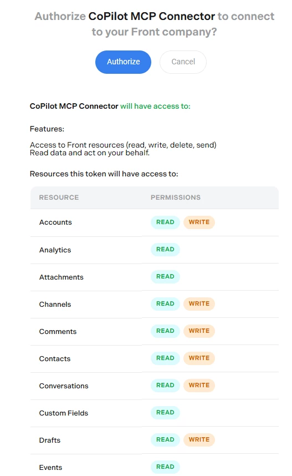Viewport: 292px width, 476px height.
Task: Click the READ badge for Attachments
Action: tap(165, 276)
